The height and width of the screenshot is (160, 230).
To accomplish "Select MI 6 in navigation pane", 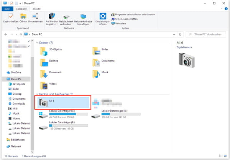I will [x=13, y=108].
